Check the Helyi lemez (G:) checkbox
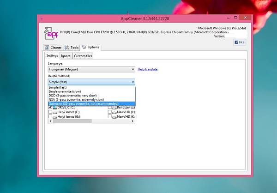The width and height of the screenshot is (277, 193). click(x=50, y=116)
